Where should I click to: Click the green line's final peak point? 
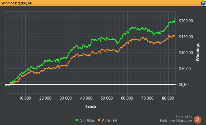pos(175,19)
